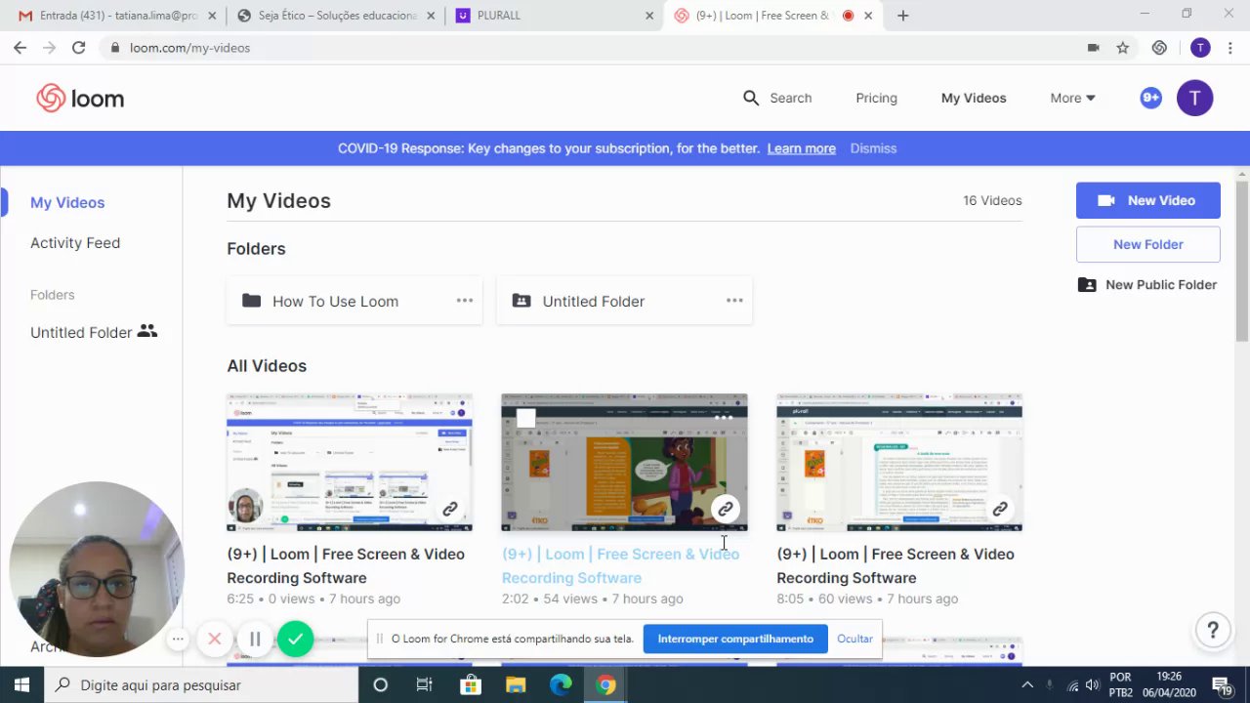The image size is (1250, 703).
Task: Switch to Seja Ético browser tab
Action: pyautogui.click(x=335, y=16)
